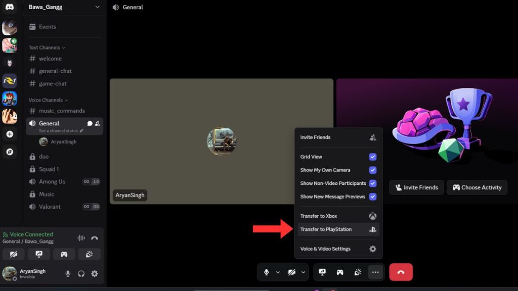Open the server with yellow lightning icon
Image resolution: width=518 pixels, height=291 pixels.
coord(10,81)
